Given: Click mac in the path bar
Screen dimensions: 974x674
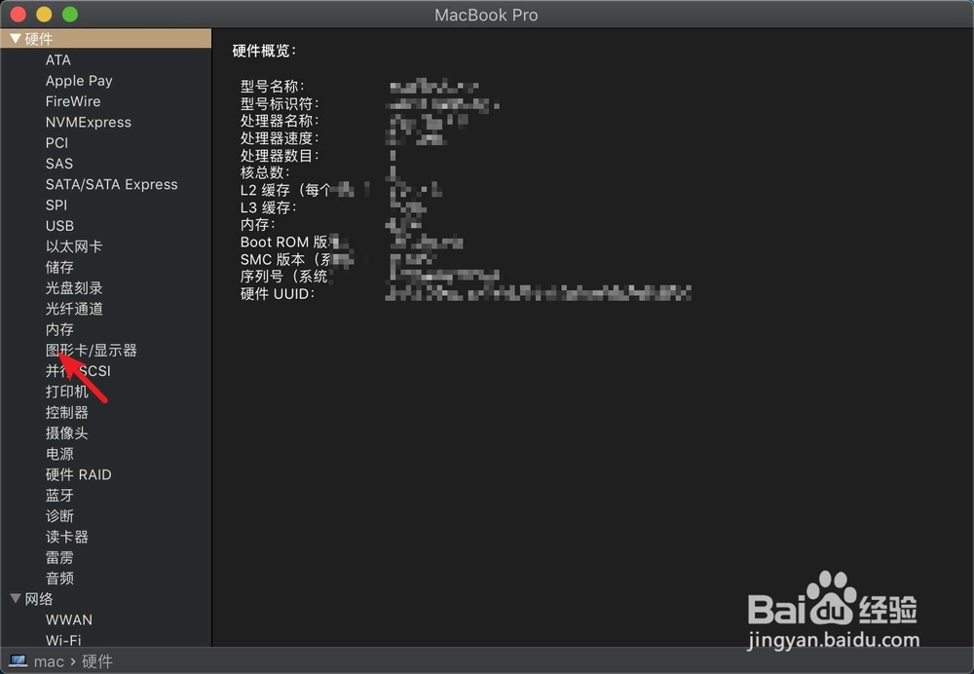Looking at the screenshot, I should (x=49, y=661).
